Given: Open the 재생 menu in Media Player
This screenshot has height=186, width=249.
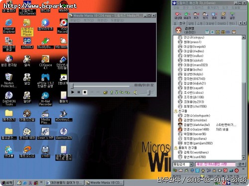Looking at the screenshot, I should pos(102,20).
